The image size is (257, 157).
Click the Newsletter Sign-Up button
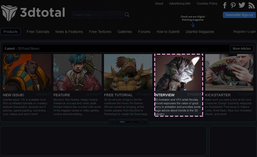tap(239, 15)
